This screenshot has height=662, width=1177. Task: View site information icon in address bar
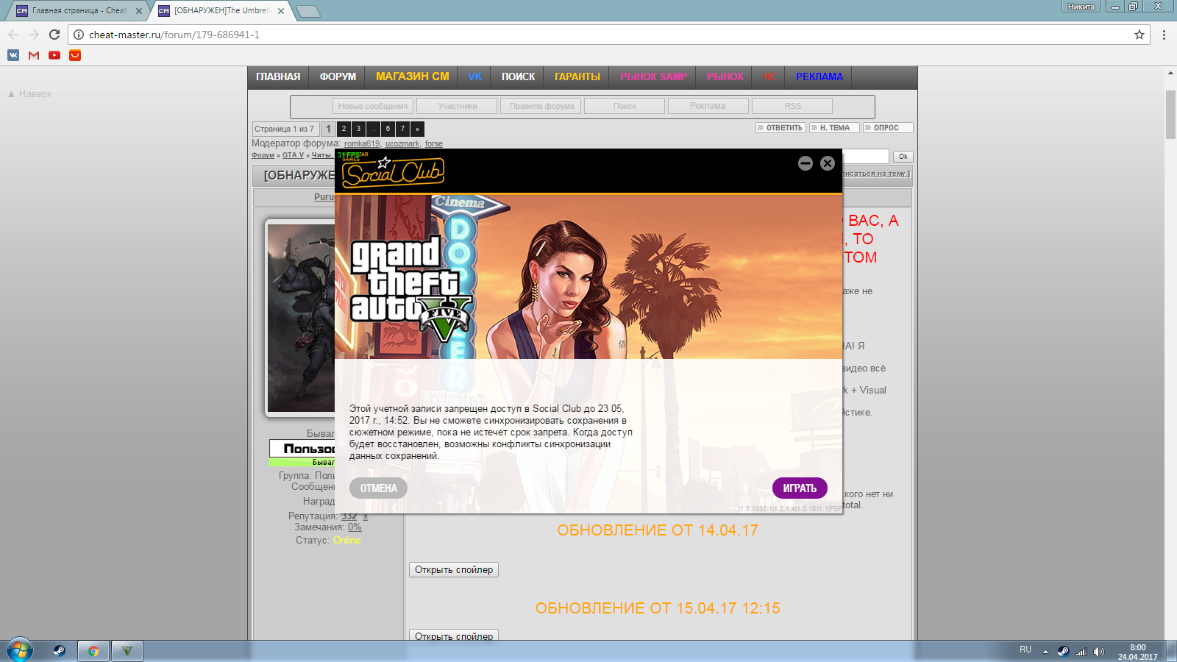click(79, 35)
